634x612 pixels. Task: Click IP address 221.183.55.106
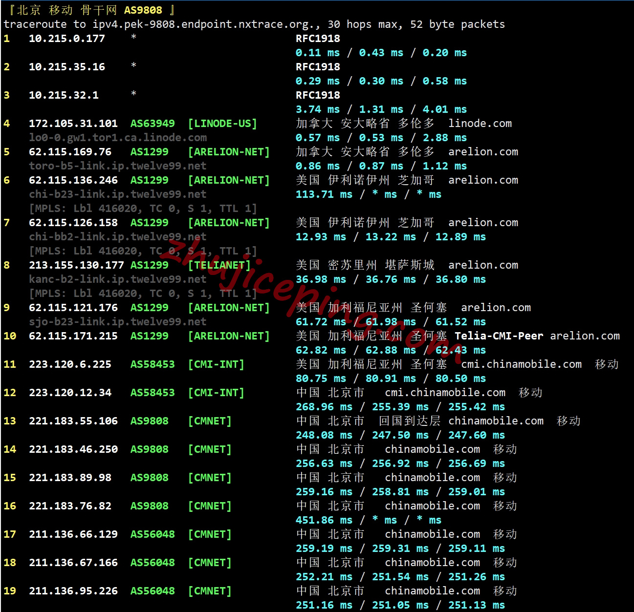[73, 421]
